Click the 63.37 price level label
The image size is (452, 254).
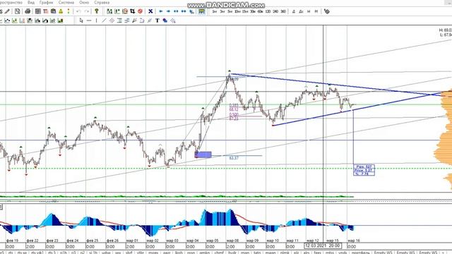pyautogui.click(x=234, y=158)
